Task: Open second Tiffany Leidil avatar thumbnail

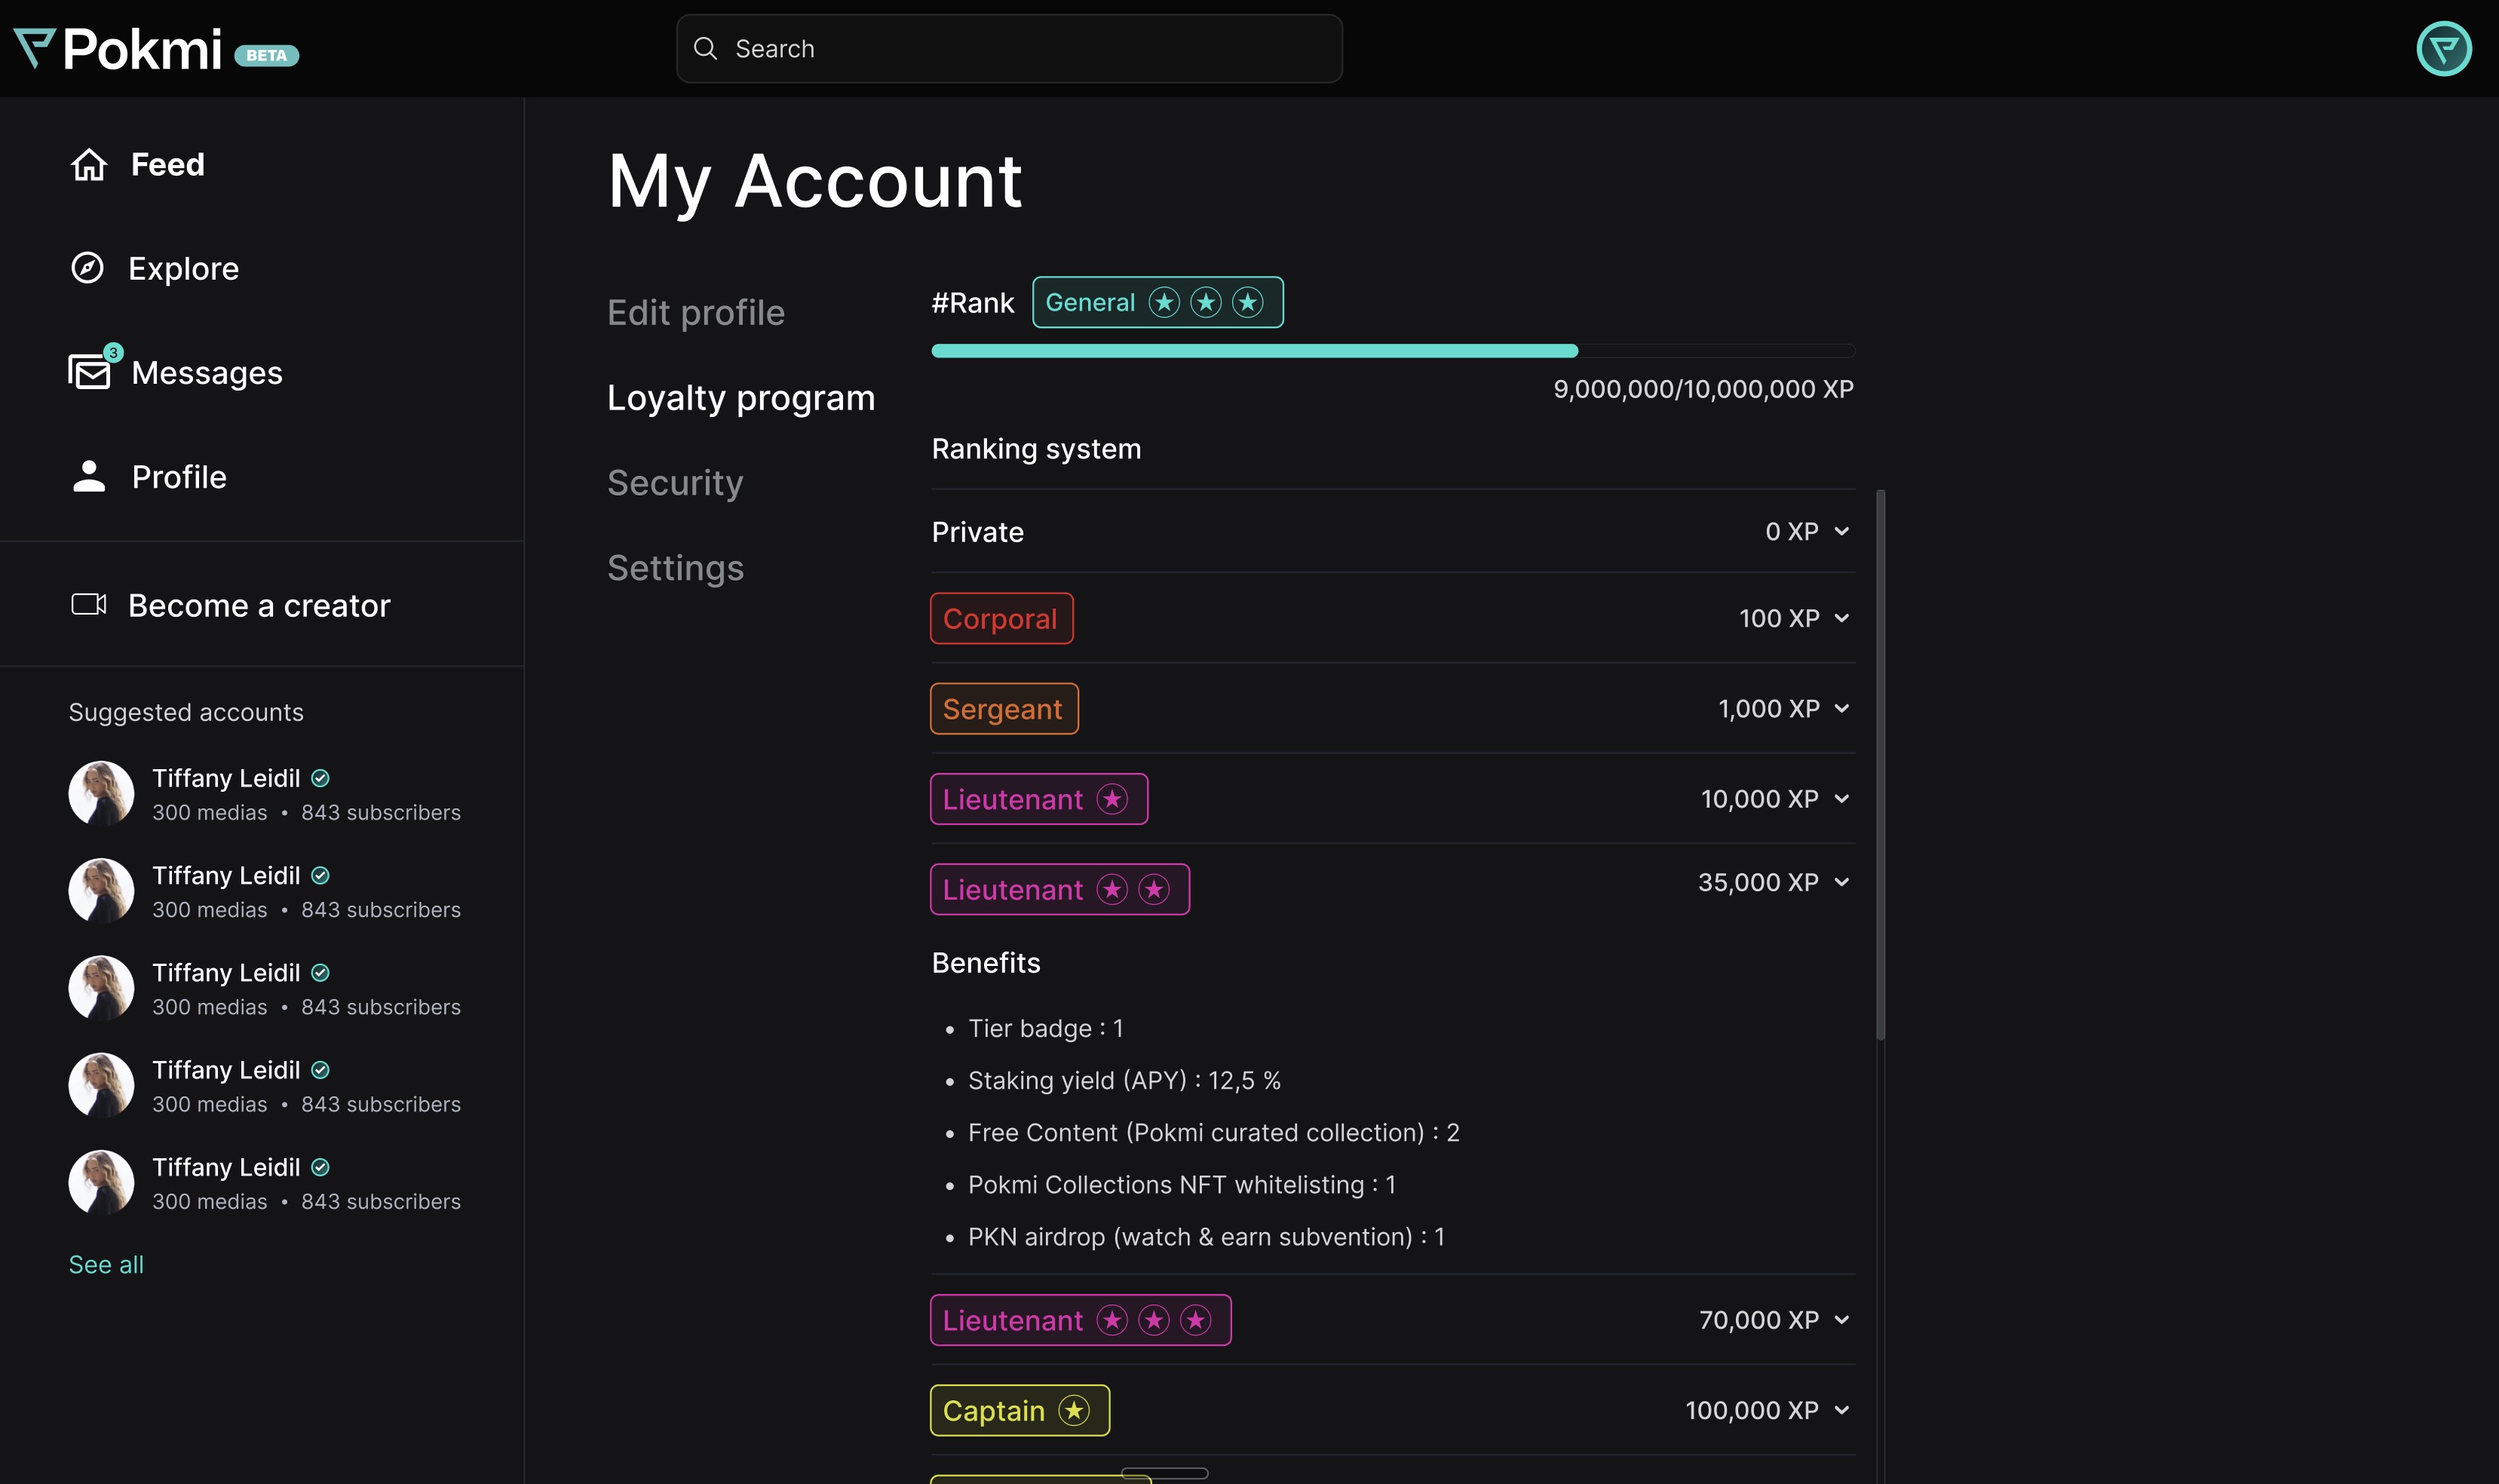Action: (x=101, y=891)
